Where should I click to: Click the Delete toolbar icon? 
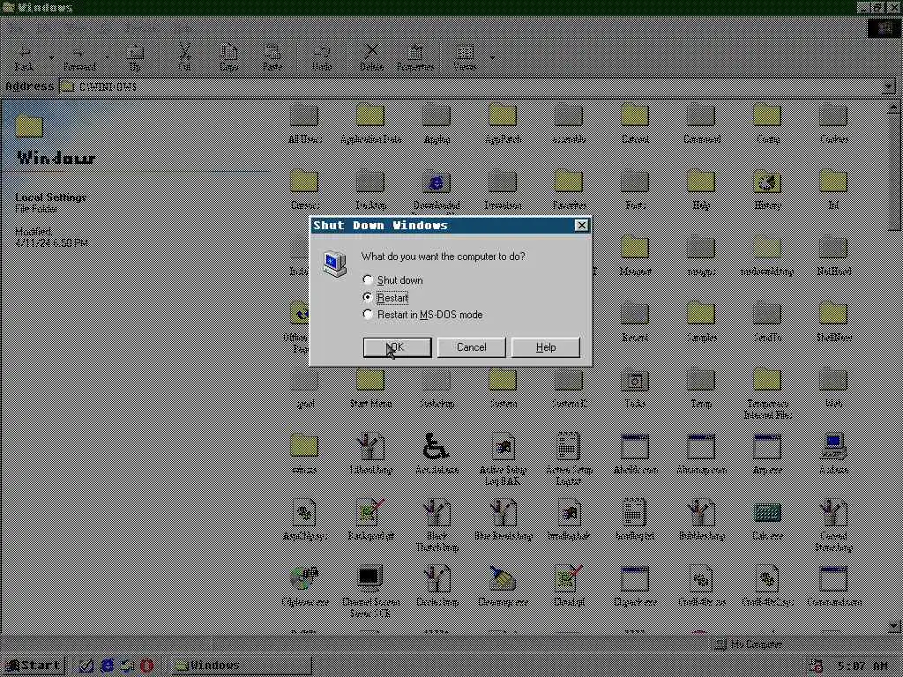[371, 57]
